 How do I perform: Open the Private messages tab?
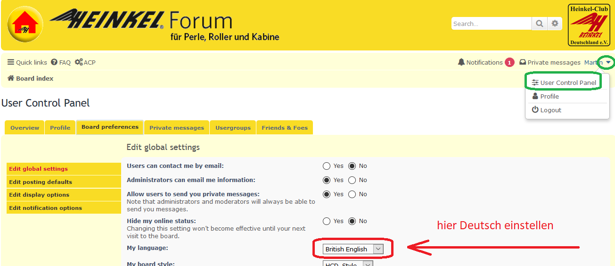[x=177, y=128]
